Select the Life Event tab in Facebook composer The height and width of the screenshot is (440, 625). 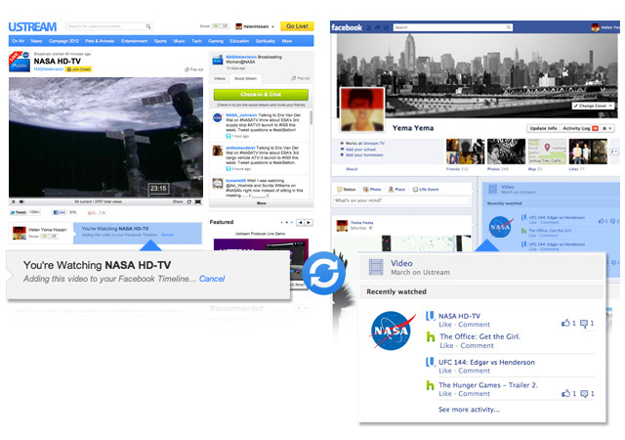coord(426,190)
